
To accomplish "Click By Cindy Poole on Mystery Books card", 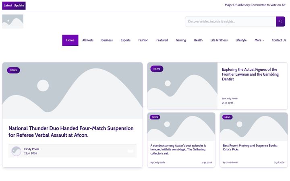I will point(230,162).
